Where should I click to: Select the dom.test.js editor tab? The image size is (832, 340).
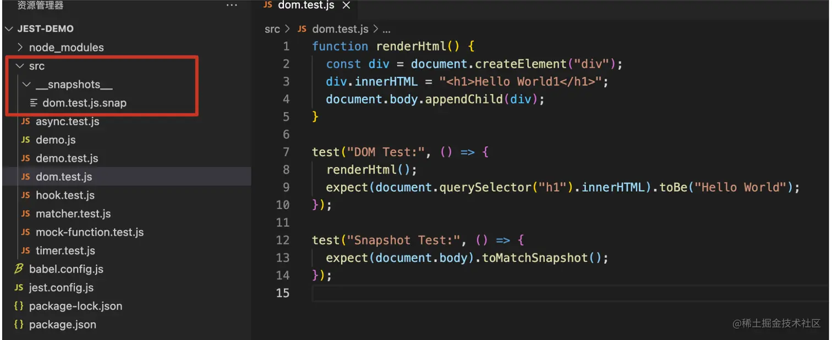tap(307, 5)
